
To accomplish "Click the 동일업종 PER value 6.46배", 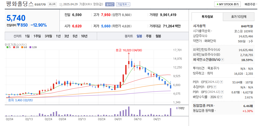I will [248, 106].
